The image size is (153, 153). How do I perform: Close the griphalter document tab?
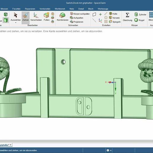click(11, 145)
